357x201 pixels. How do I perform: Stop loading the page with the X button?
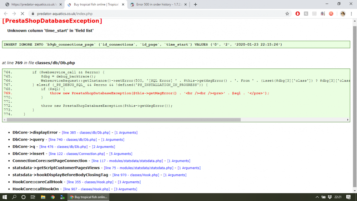coord(22,14)
